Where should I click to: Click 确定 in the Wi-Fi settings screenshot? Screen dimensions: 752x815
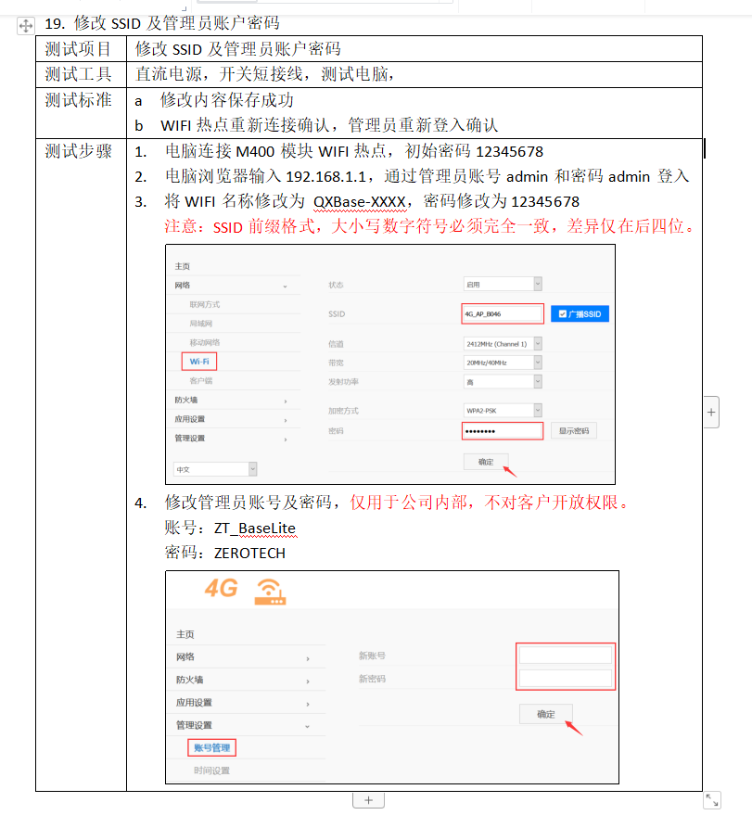(x=486, y=462)
